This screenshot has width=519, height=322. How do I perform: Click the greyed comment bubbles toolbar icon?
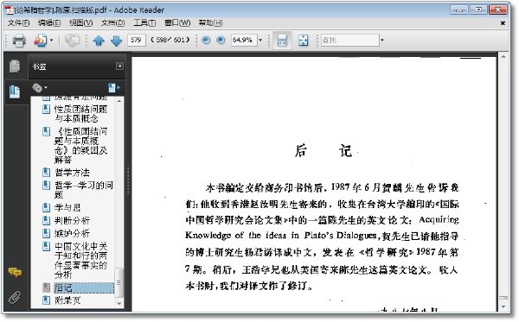click(x=72, y=41)
